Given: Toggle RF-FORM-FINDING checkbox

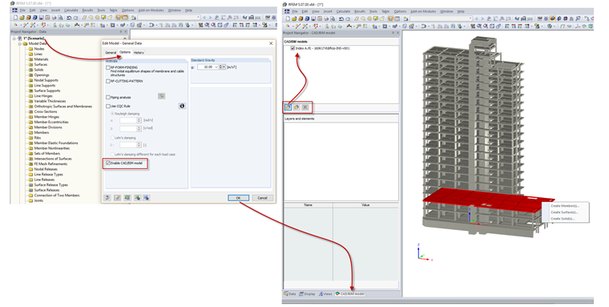Looking at the screenshot, I should click(108, 67).
